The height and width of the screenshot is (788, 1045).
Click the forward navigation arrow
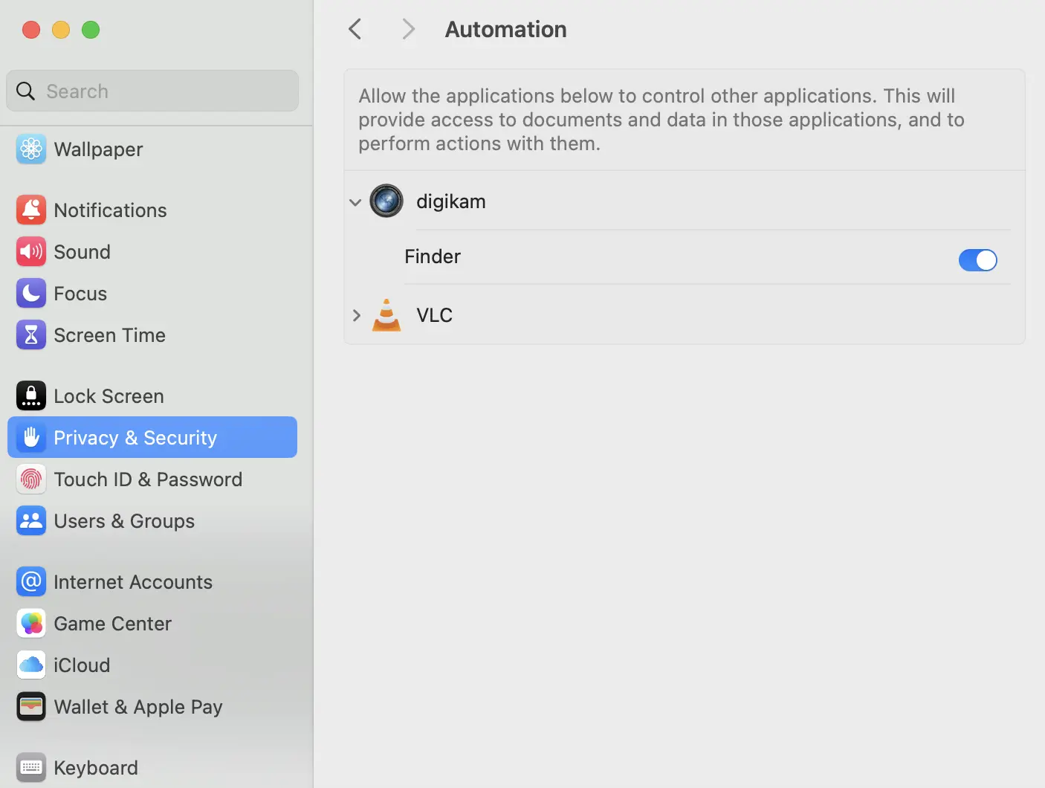click(x=408, y=30)
